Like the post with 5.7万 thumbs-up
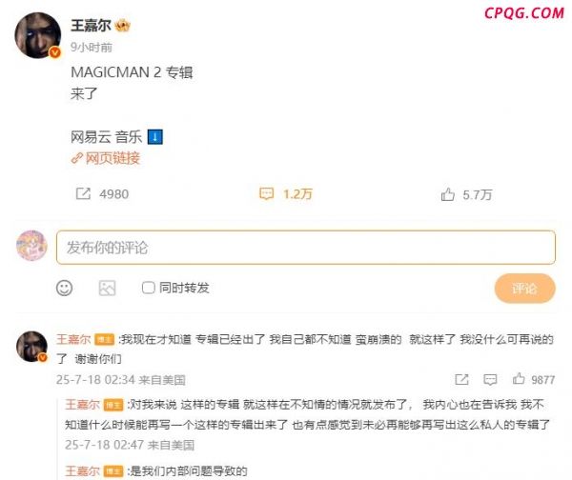This screenshot has width=572, height=480. (448, 194)
